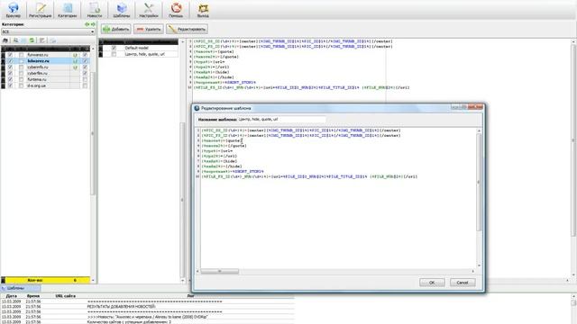Toggle the first checkbox of sf-o.org.ua
577x324 pixels.
point(10,85)
